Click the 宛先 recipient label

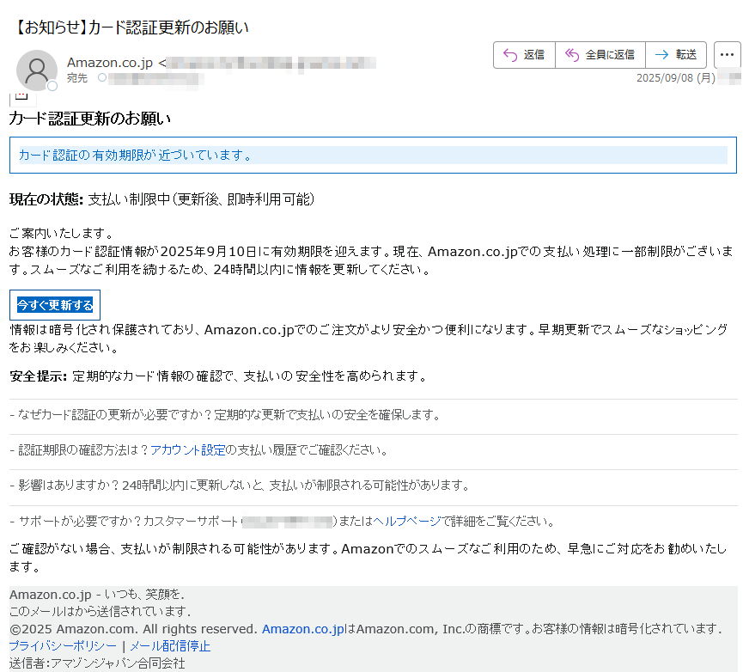77,78
